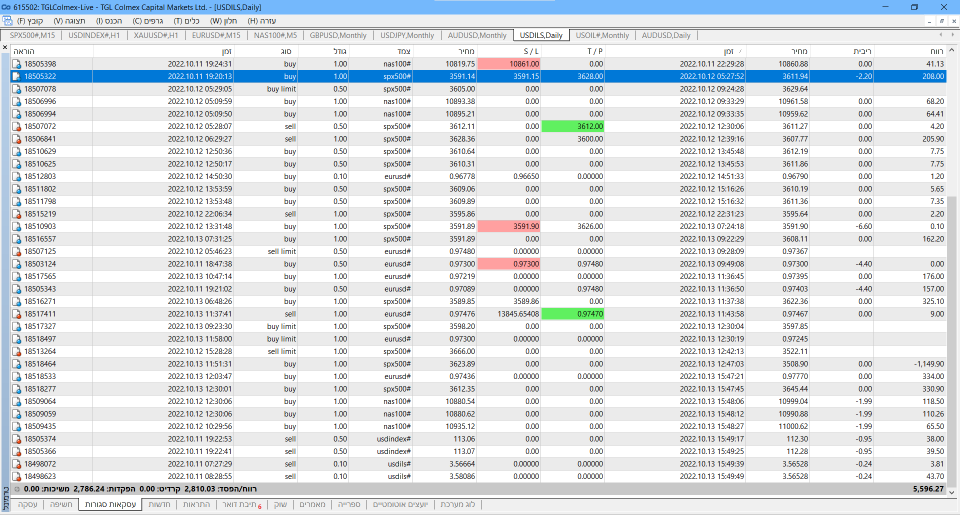Click the sell order icon for 18505374
960x515 pixels.
coord(16,439)
